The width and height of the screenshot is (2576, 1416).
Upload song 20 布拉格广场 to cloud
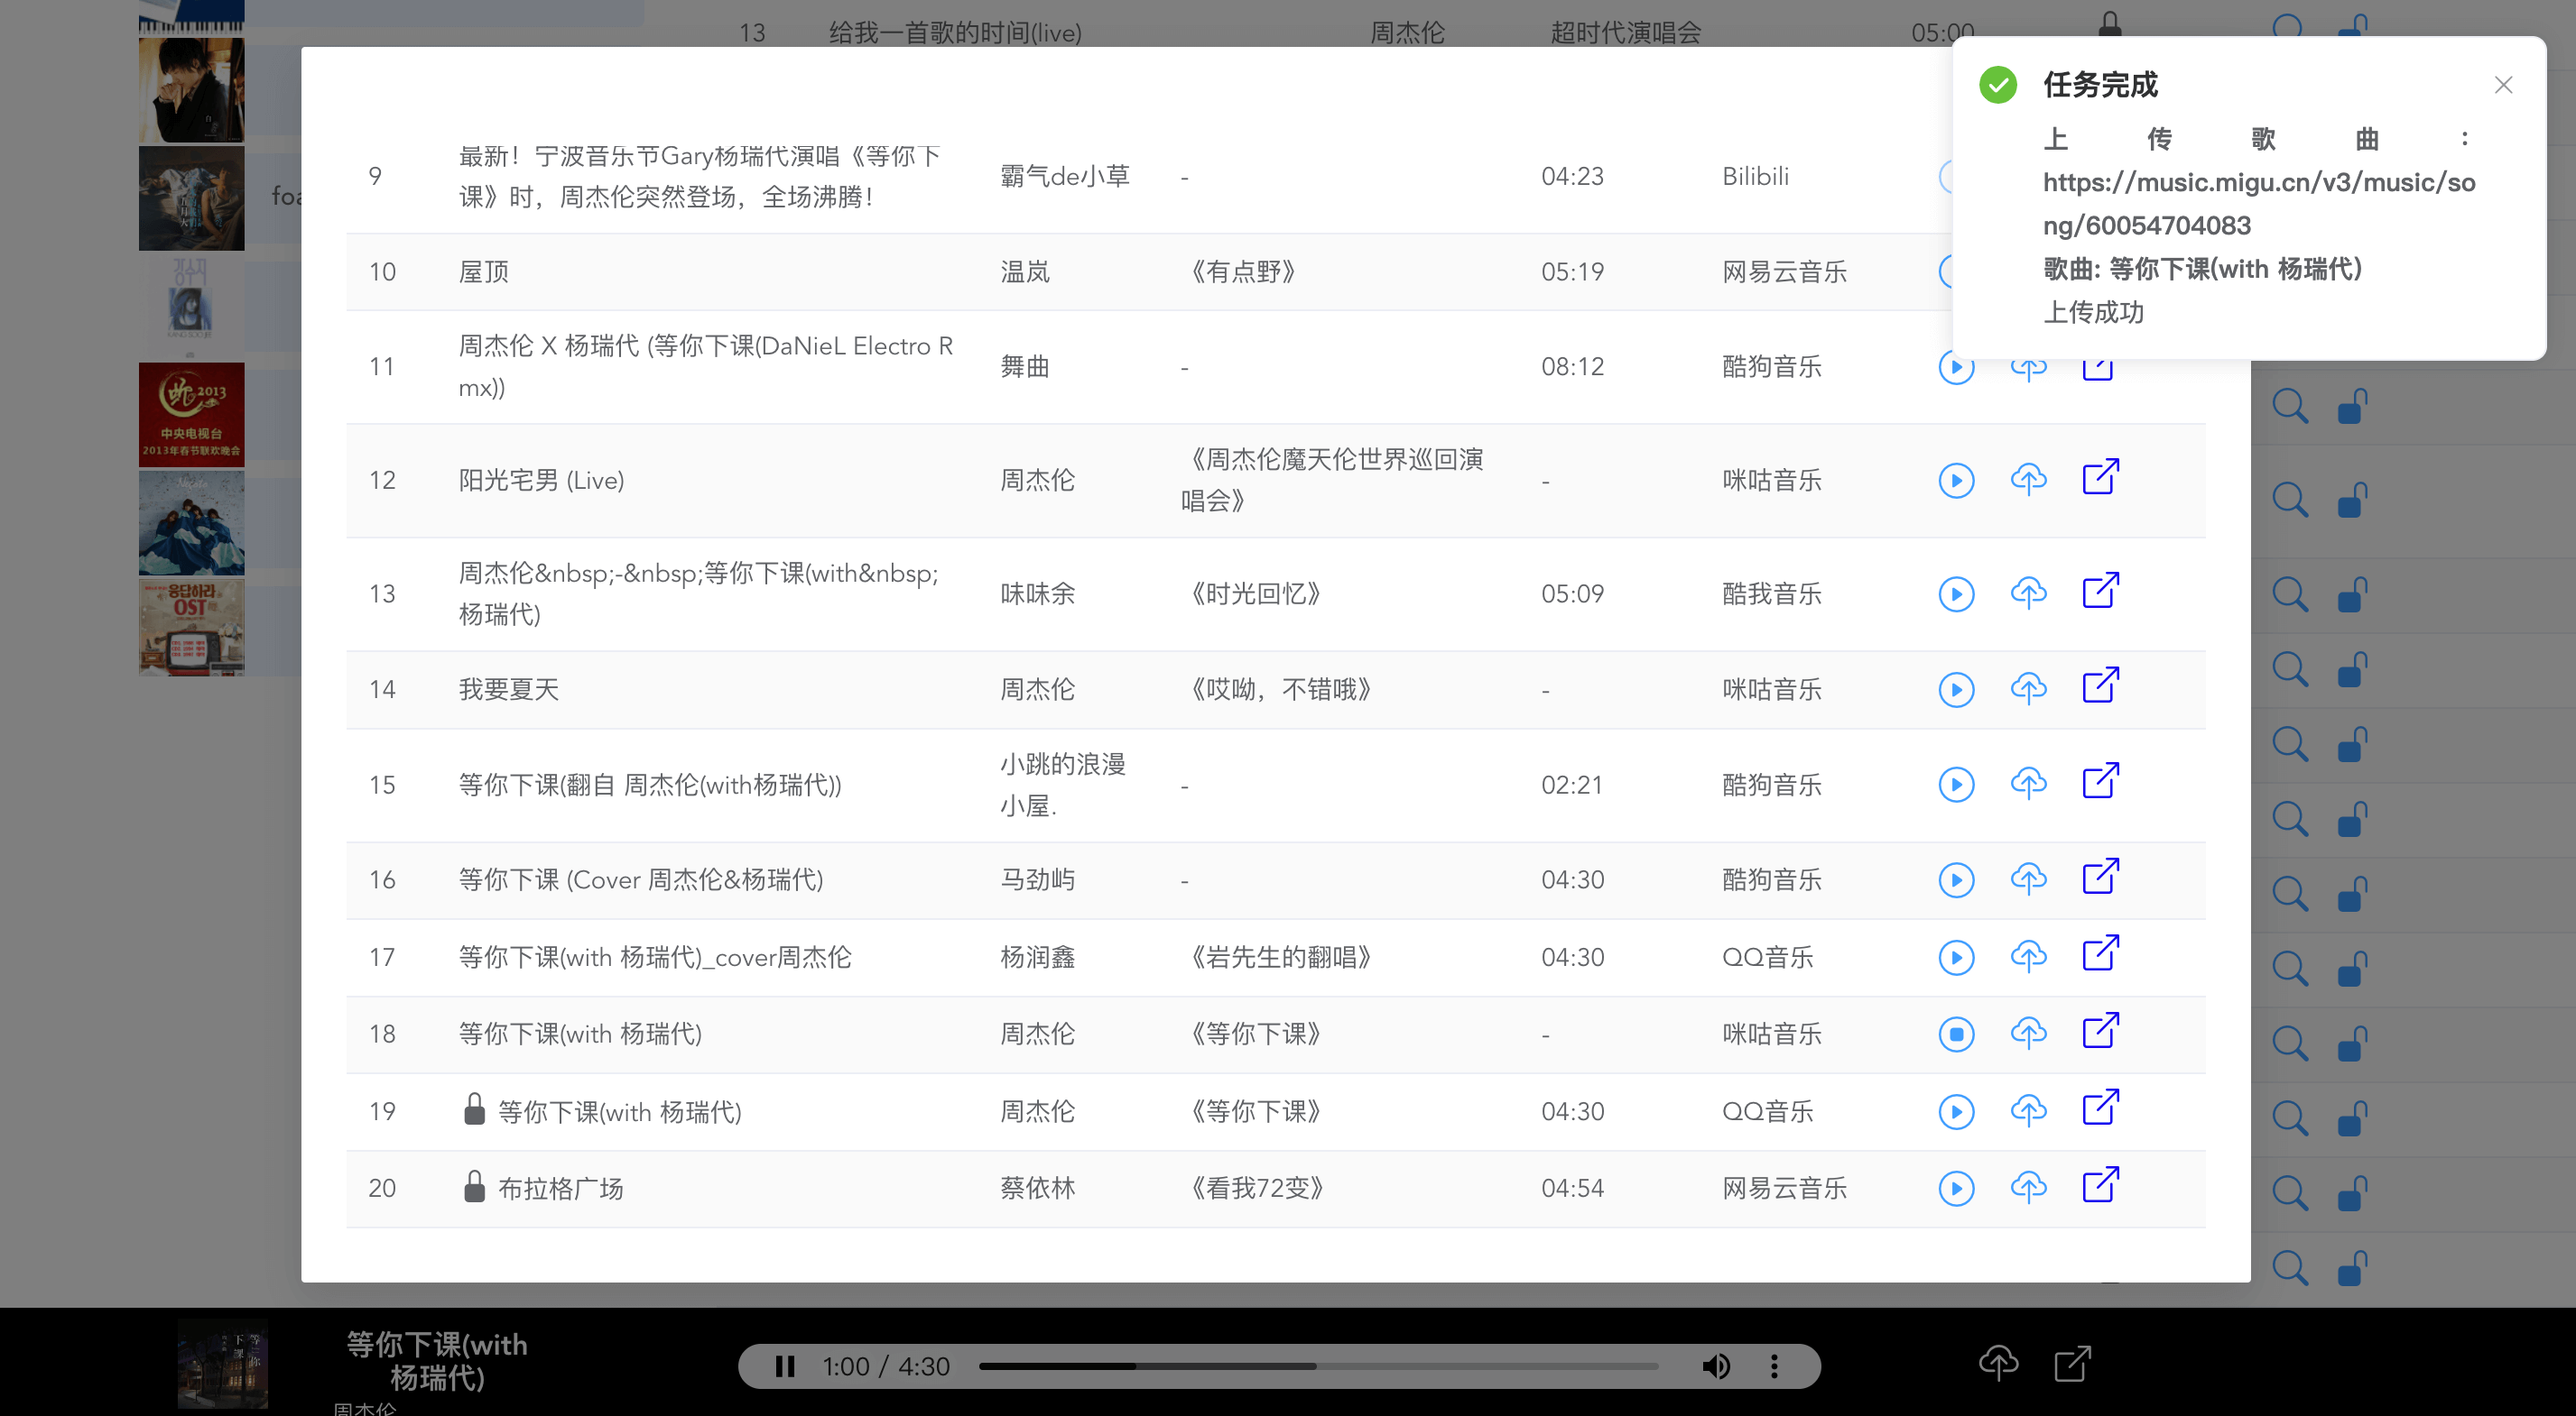(x=2028, y=1187)
